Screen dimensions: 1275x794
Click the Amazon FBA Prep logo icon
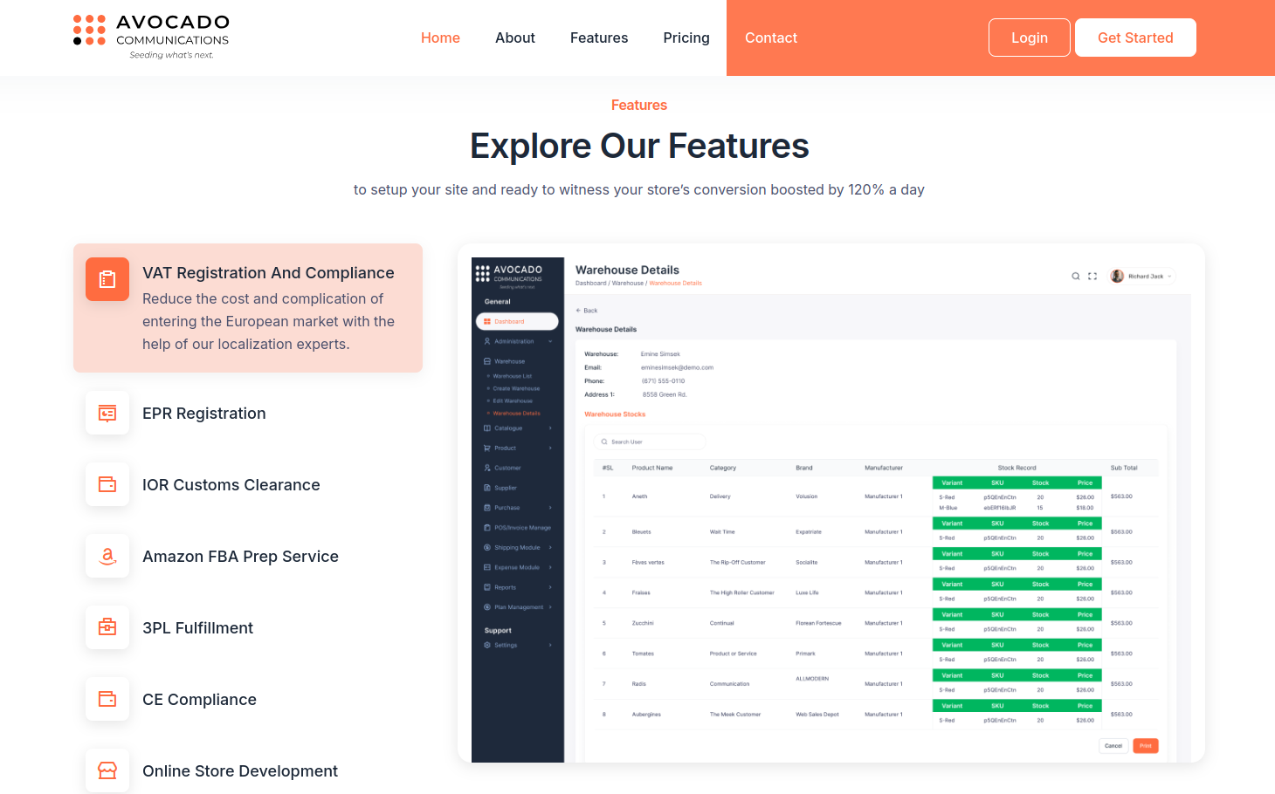(x=107, y=557)
